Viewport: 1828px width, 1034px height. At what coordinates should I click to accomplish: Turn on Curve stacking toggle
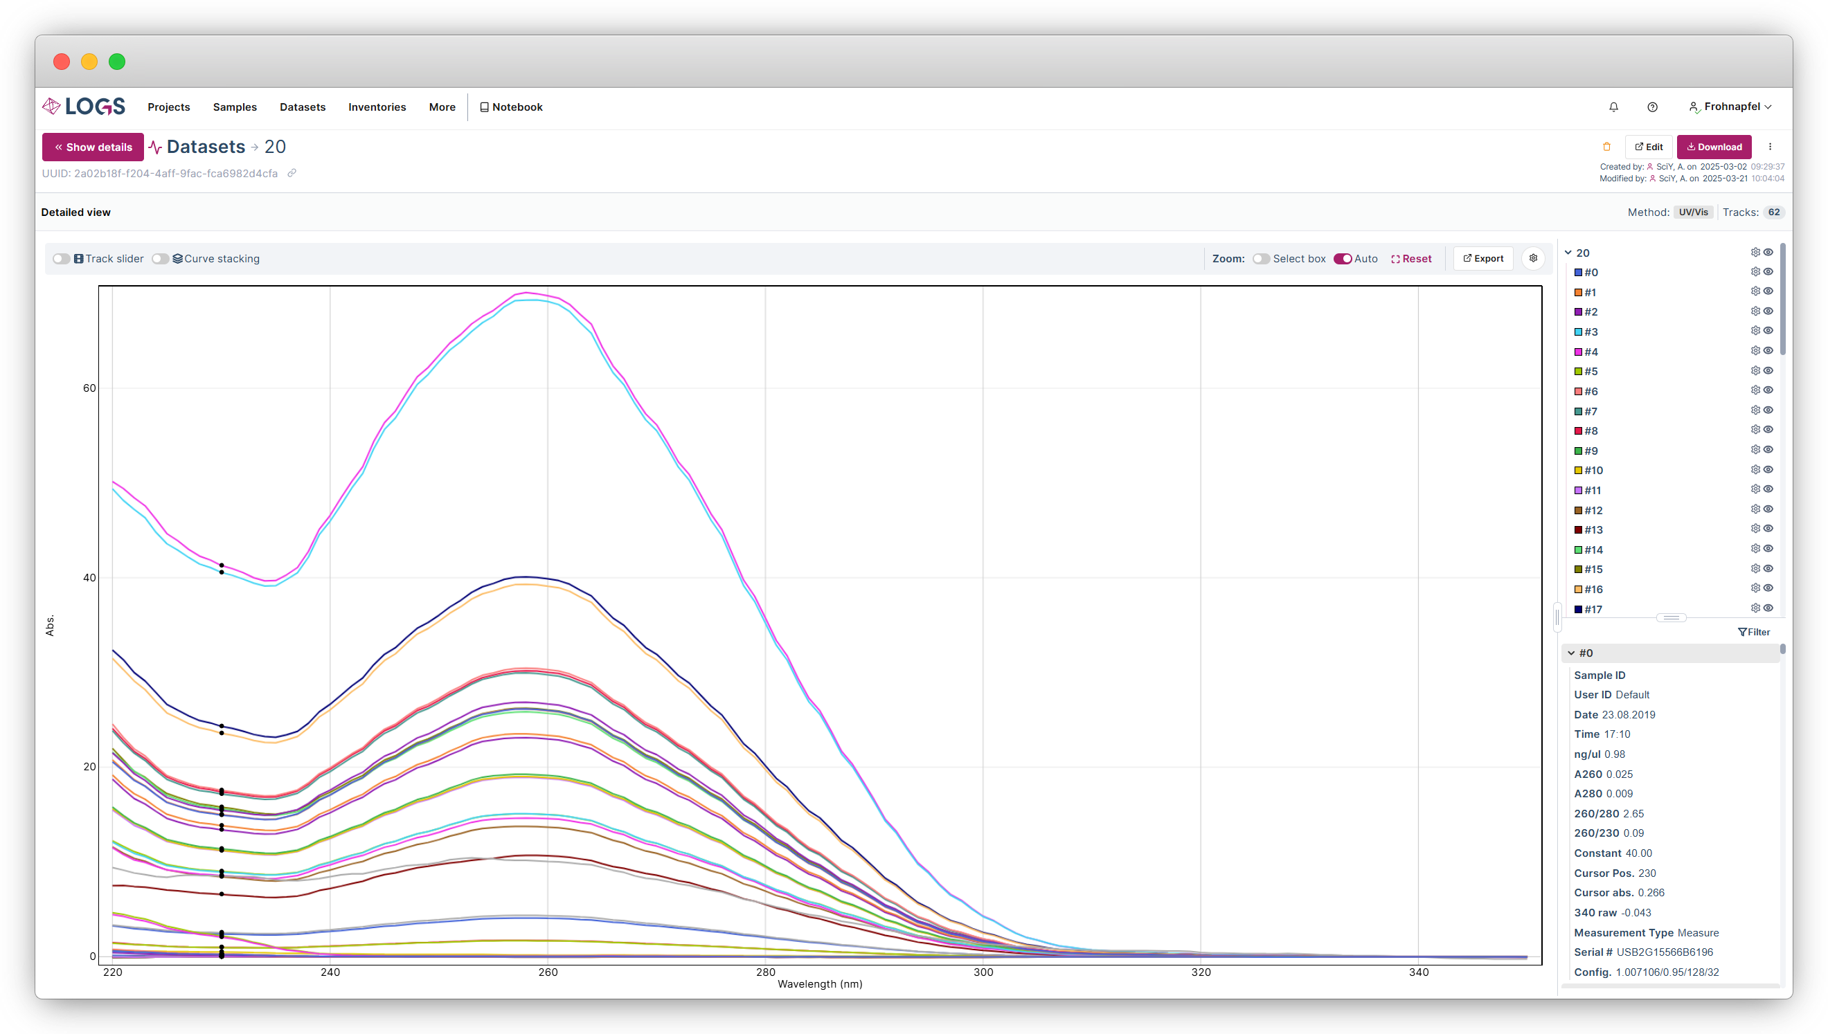pos(160,260)
